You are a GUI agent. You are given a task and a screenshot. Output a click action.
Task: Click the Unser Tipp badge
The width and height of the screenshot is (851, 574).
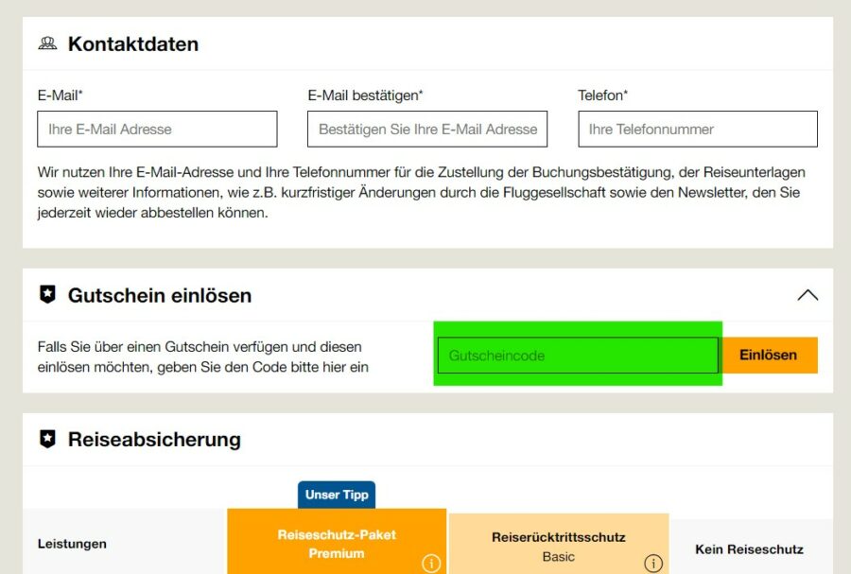(336, 494)
